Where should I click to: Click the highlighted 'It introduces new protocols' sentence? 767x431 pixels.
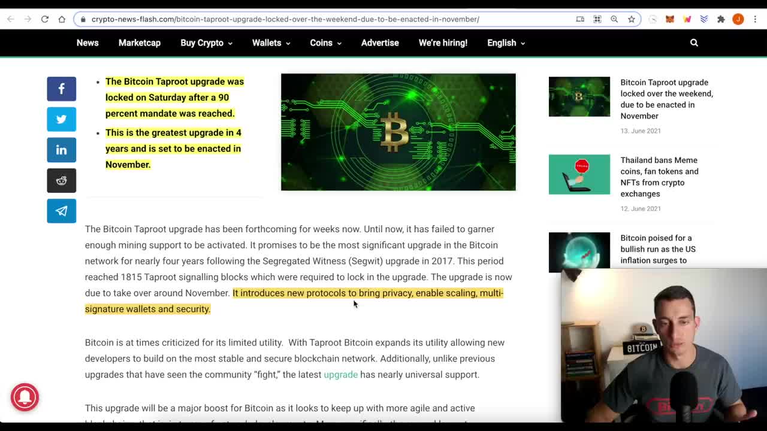coord(294,301)
